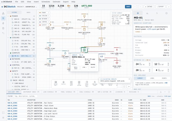Open the hierarchy view icon in left rail
This screenshot has height=121, width=172.
[3, 13]
